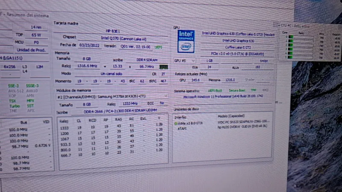Click the "PCIe v2.0 x0" bus field
Image resolution: width=342 pixels, height=192 pixels.
pos(238,54)
